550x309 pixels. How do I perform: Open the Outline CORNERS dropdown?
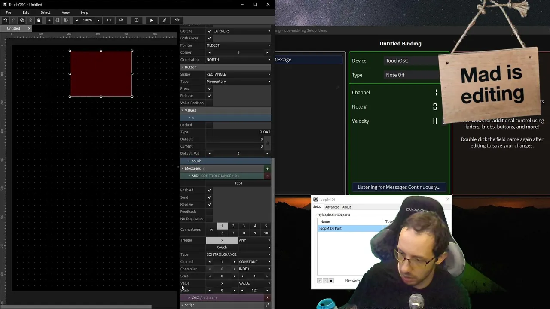tap(242, 31)
